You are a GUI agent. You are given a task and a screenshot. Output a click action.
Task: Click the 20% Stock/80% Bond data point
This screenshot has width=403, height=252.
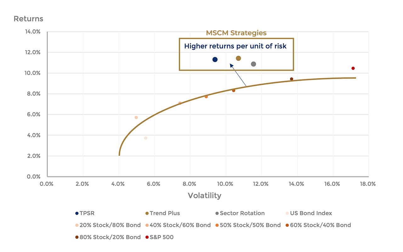pyautogui.click(x=136, y=117)
